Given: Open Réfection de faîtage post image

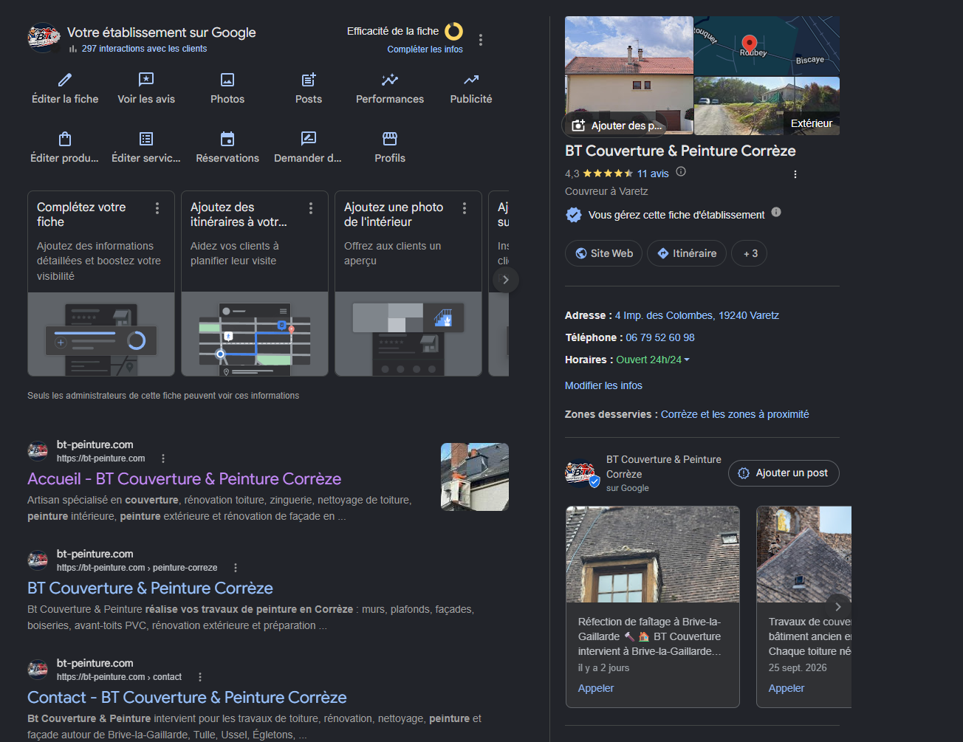Looking at the screenshot, I should click(x=653, y=554).
